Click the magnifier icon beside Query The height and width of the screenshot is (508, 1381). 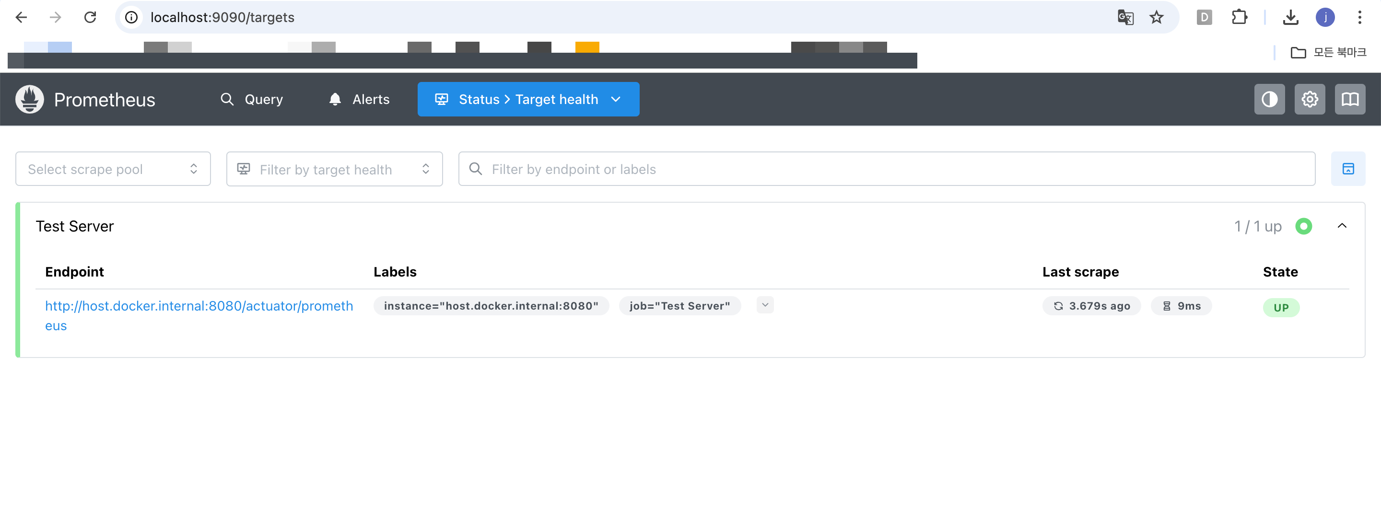click(227, 99)
